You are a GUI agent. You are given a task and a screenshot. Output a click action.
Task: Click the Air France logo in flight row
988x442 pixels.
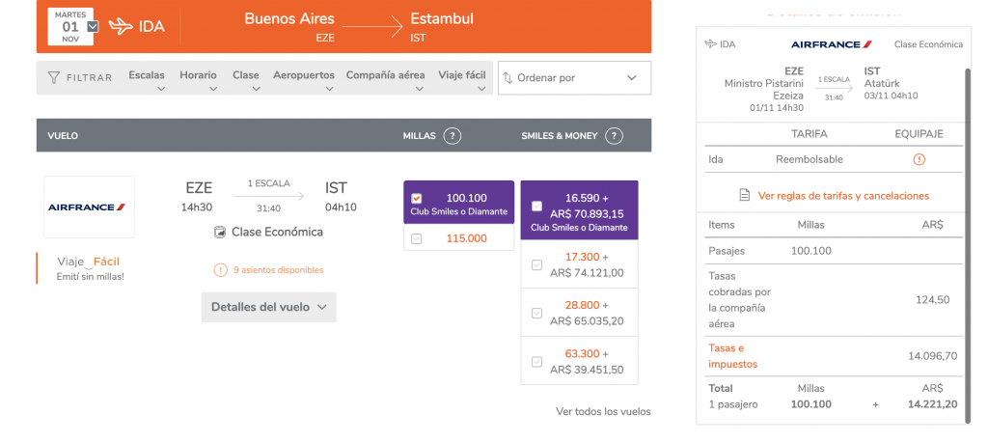(89, 207)
